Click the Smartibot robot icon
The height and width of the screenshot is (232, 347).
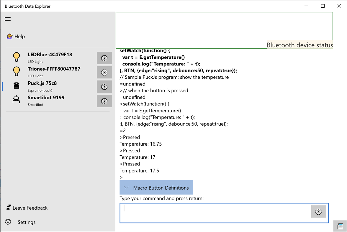pos(16,99)
